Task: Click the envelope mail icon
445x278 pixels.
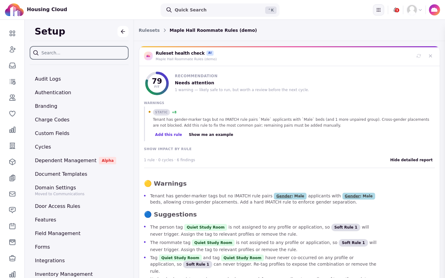Action: coord(12,194)
